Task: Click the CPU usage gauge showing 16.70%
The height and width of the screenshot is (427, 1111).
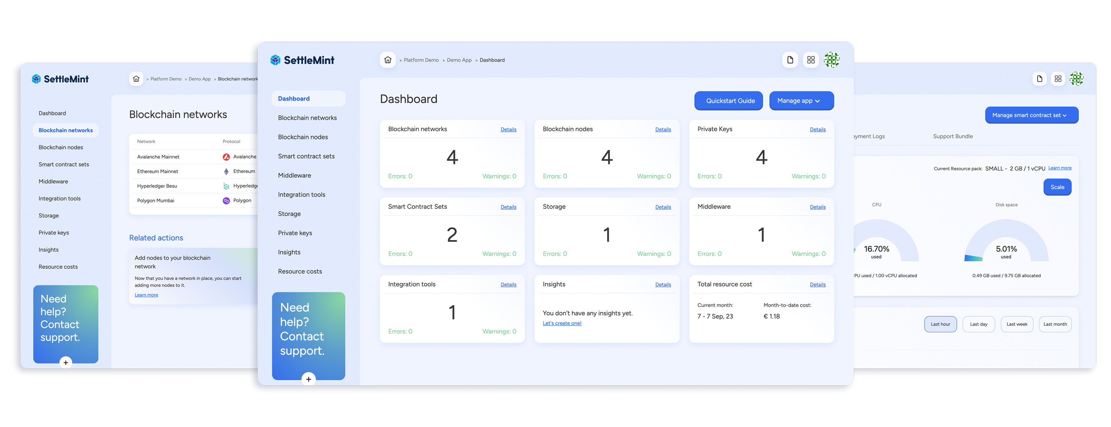Action: (876, 247)
